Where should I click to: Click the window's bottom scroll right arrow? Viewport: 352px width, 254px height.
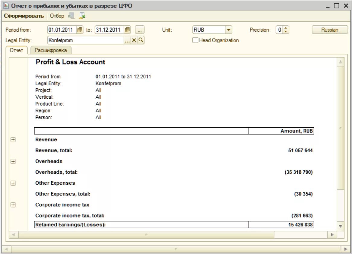[345, 249]
